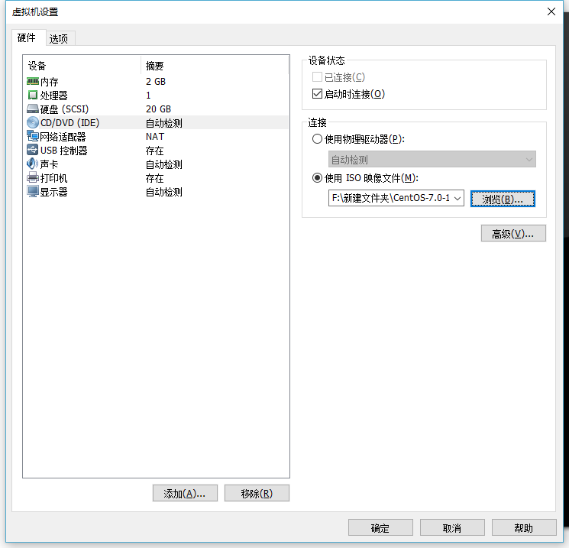Click the memory (内存) device icon
The image size is (569, 548).
click(33, 81)
